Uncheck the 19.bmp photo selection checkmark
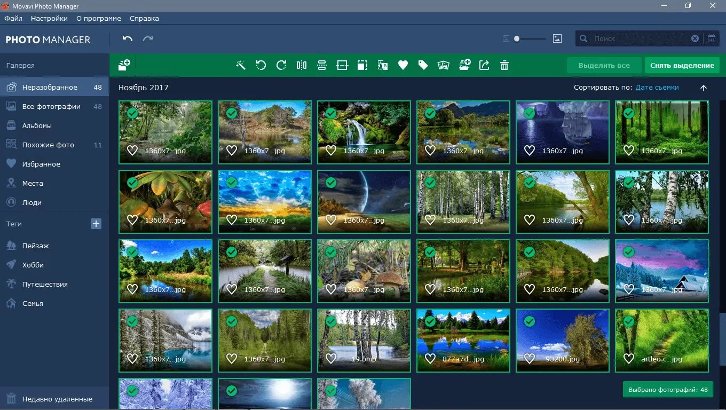The image size is (726, 410). pos(331,321)
